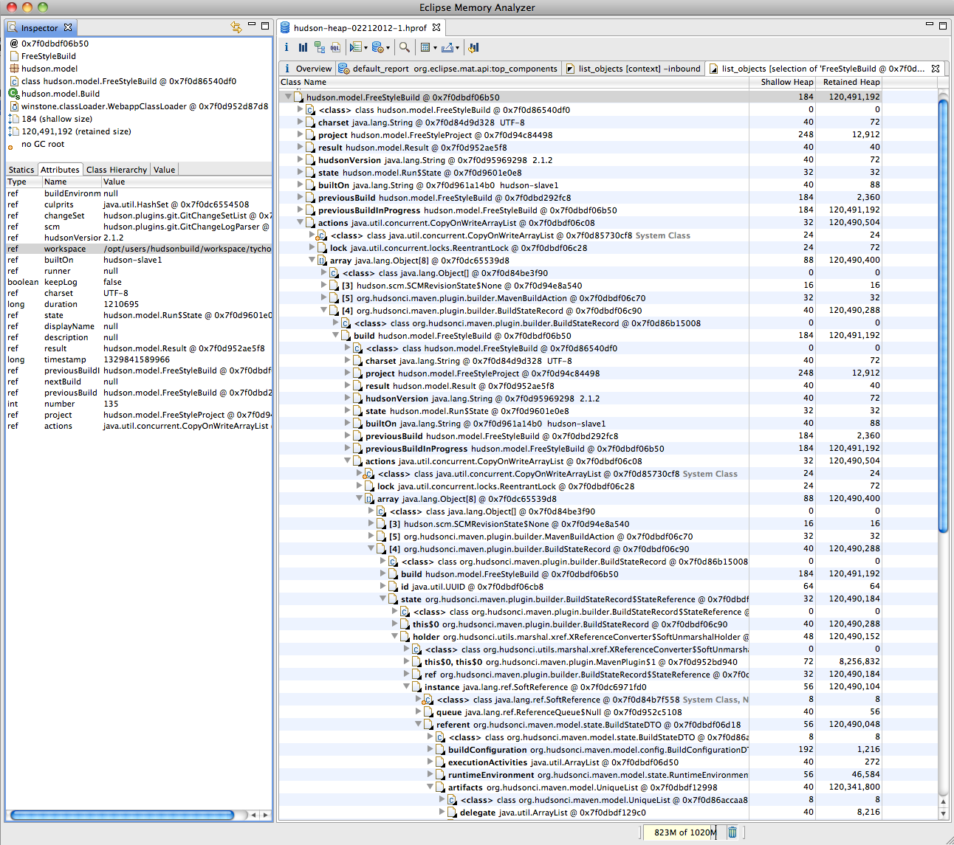Click the @ address icon in Inspector
The height and width of the screenshot is (845, 954).
13,44
